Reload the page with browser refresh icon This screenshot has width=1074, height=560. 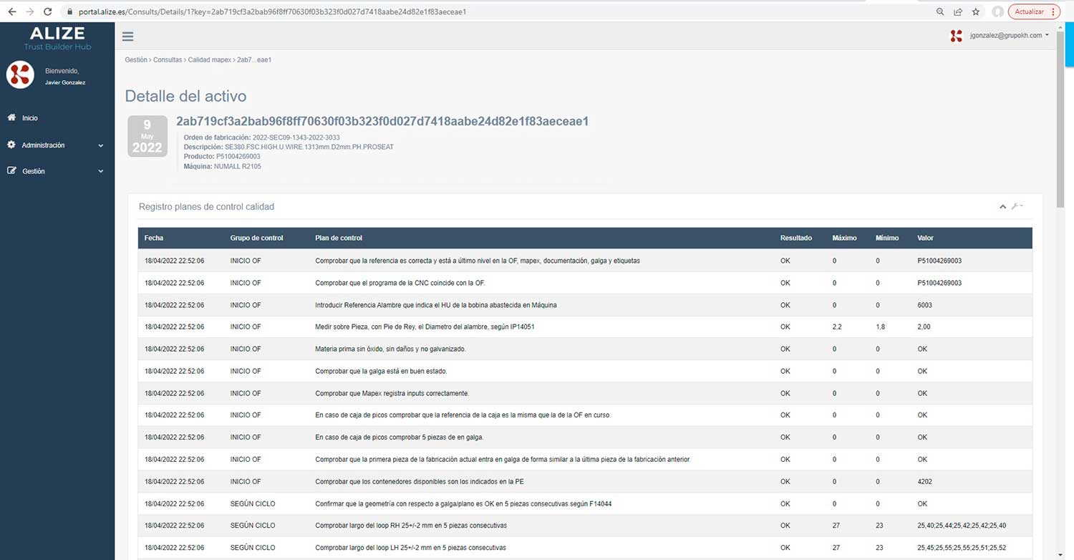[x=47, y=11]
